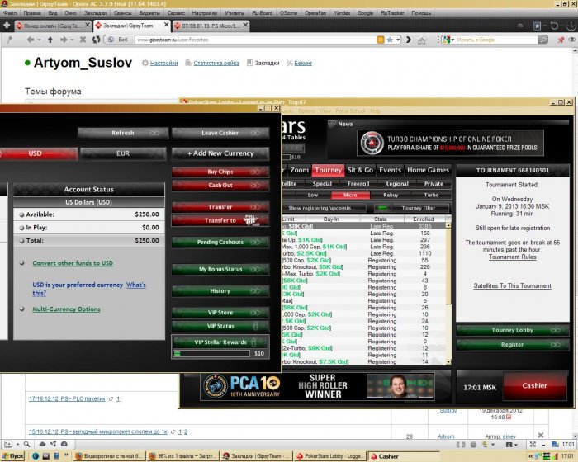Screen dimensions: 578x462
Task: Open the VIP Status button
Action: click(x=220, y=326)
